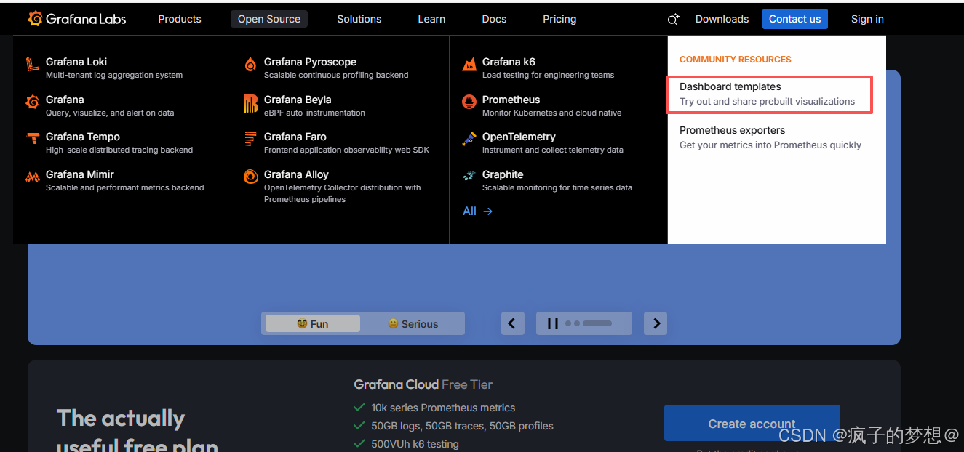Open the Open Source menu
Screen dimensions: 964x452
[x=269, y=19]
